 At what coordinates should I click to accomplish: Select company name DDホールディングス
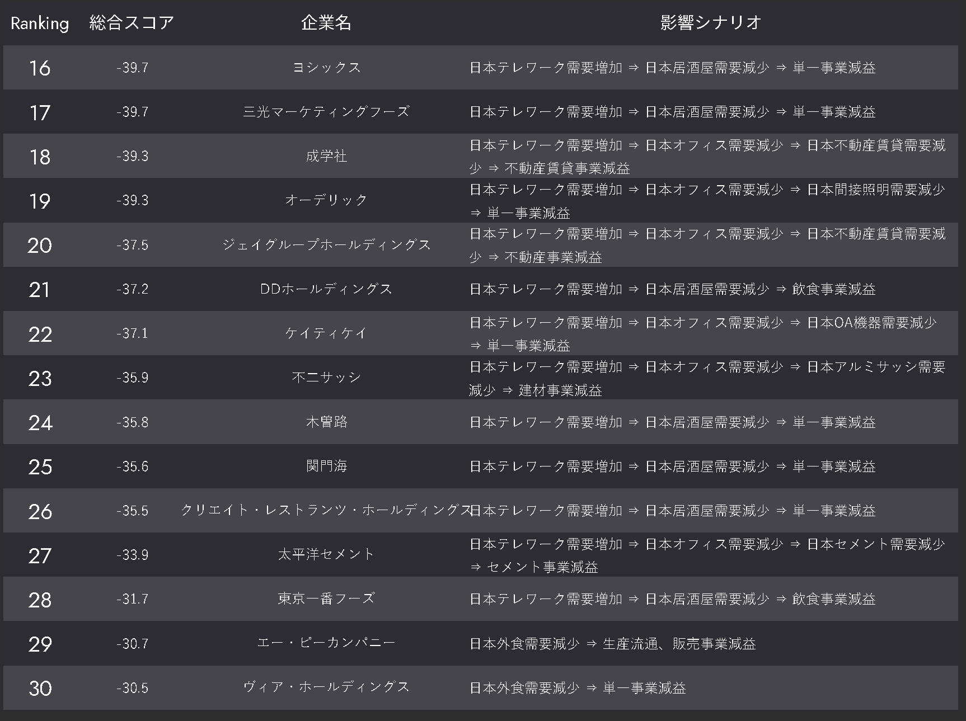point(326,289)
